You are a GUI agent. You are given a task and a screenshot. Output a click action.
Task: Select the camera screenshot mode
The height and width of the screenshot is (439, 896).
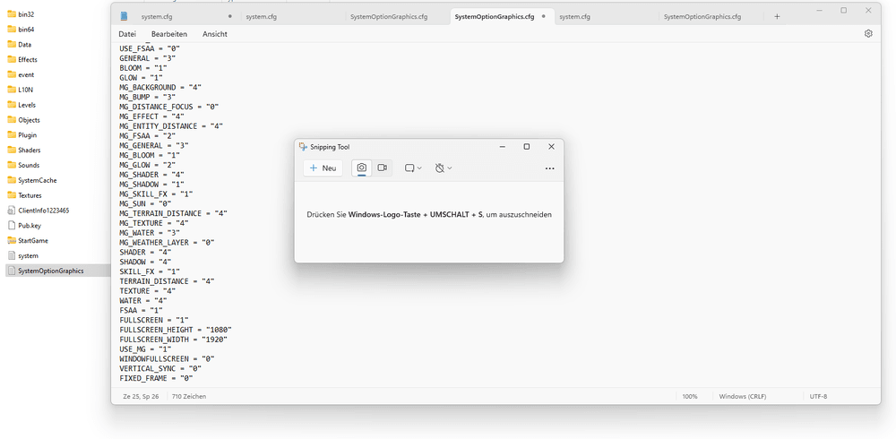362,168
